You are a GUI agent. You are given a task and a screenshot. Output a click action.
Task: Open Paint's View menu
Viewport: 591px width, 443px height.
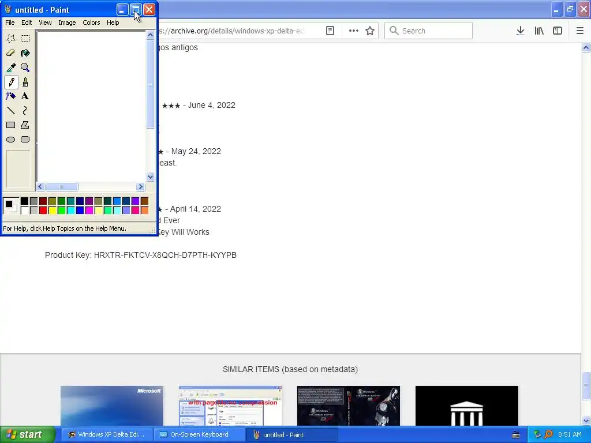coord(45,22)
